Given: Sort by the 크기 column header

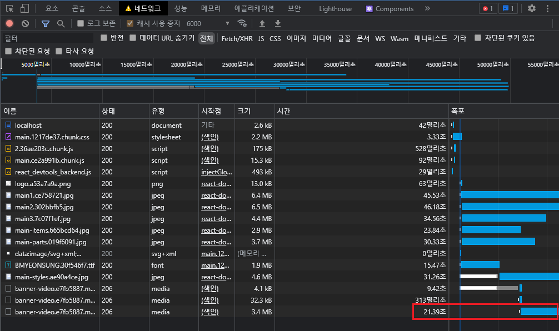Looking at the screenshot, I should [x=254, y=111].
